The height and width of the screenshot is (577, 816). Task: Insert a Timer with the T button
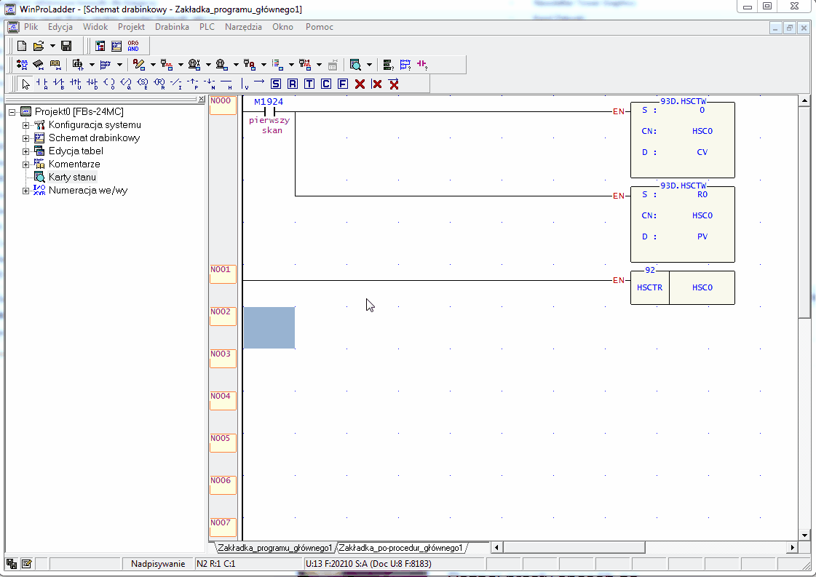pyautogui.click(x=309, y=84)
